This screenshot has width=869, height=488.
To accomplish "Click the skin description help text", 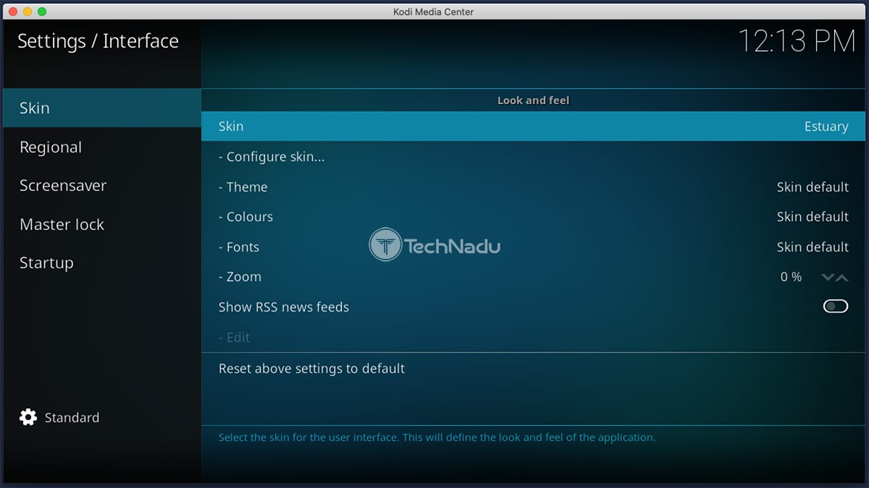I will pyautogui.click(x=437, y=437).
